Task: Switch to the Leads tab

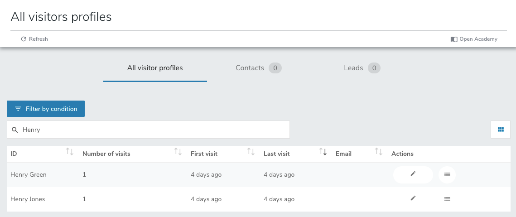Action: (362, 68)
